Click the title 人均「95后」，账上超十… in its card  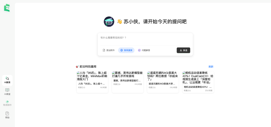coord(92,84)
